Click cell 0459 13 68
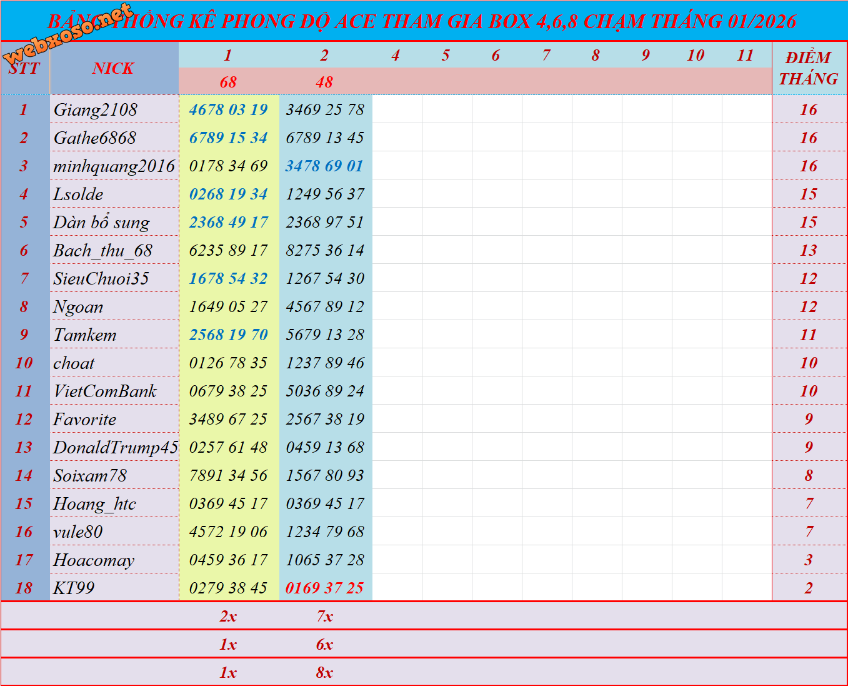The image size is (848, 686). pos(325,447)
